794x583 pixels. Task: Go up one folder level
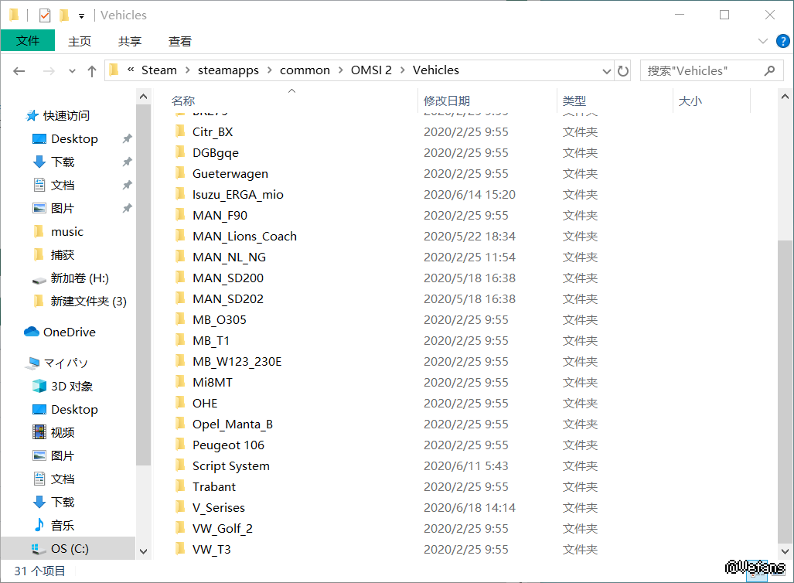[x=92, y=71]
